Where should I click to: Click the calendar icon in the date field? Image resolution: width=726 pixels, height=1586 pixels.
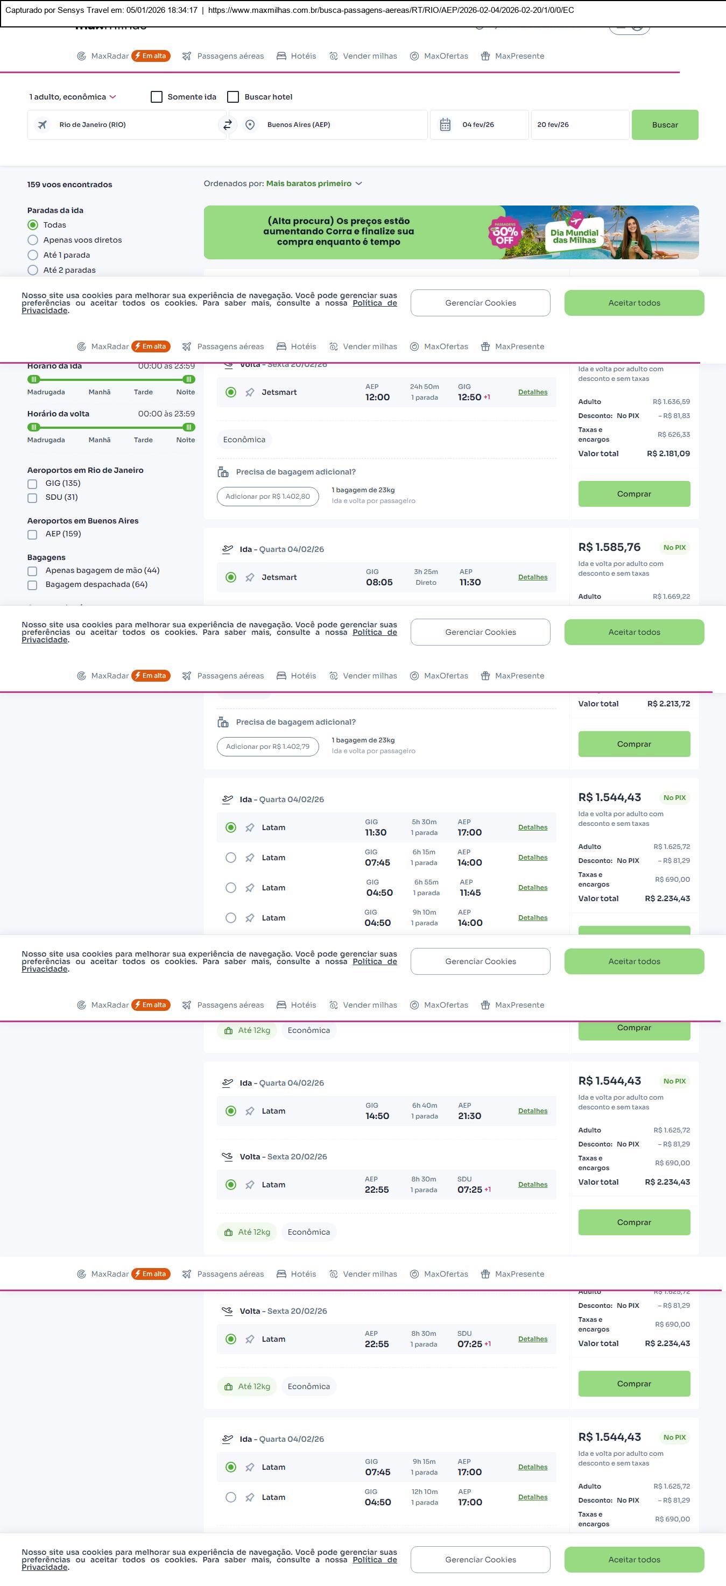click(x=445, y=125)
